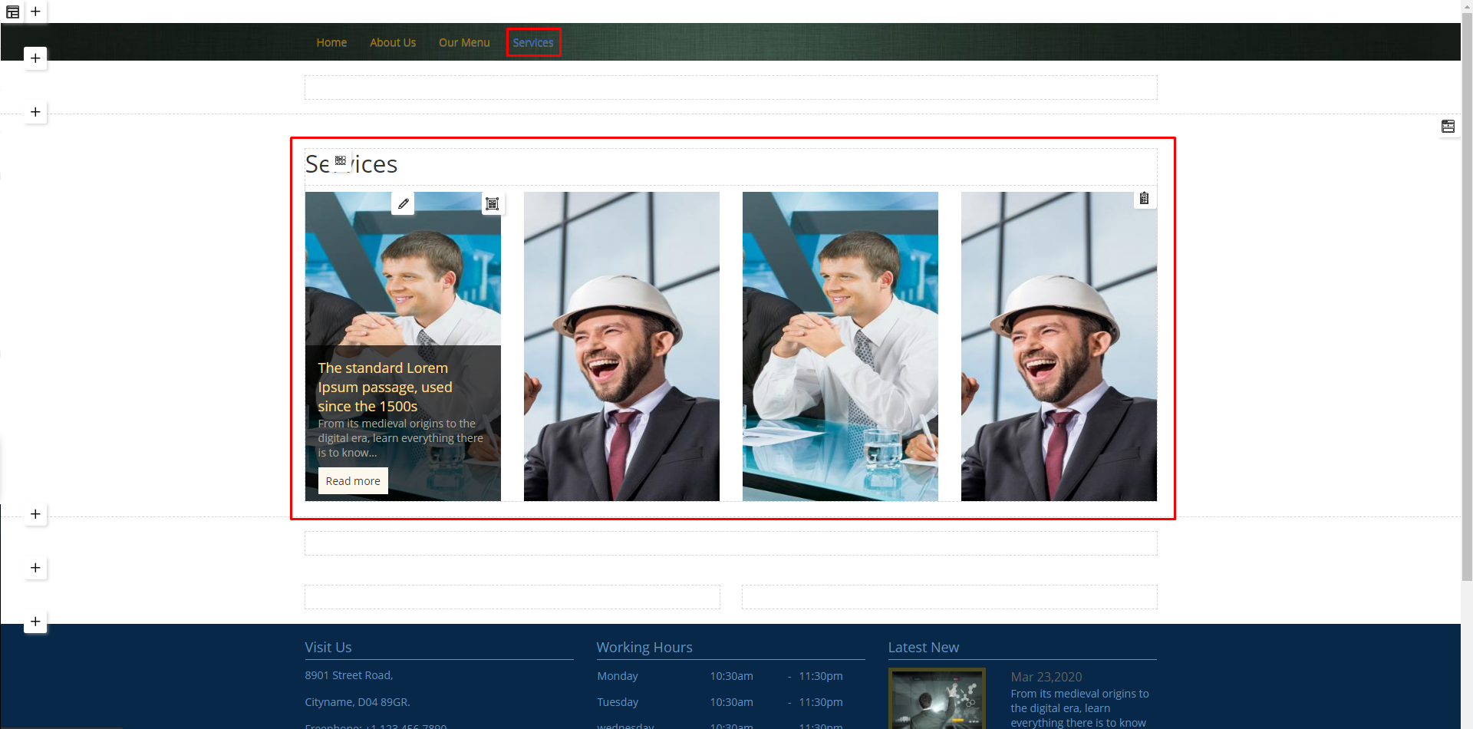Viewport: 1473px width, 729px height.
Task: Click the Working Hours footer heading
Action: click(644, 647)
